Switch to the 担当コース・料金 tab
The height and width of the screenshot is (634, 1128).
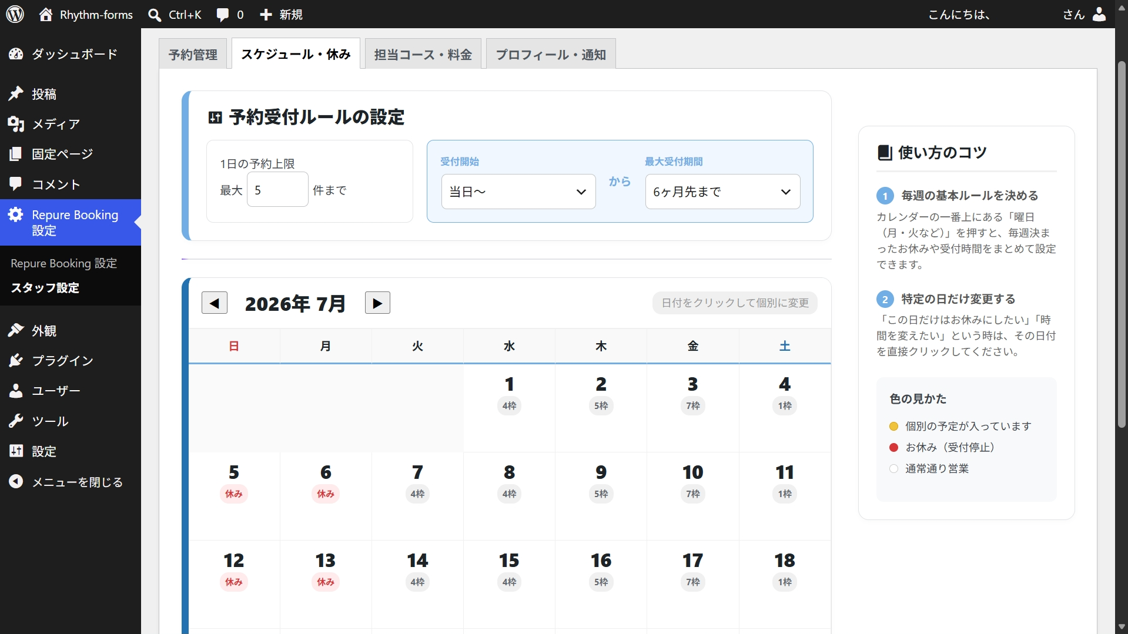(423, 54)
